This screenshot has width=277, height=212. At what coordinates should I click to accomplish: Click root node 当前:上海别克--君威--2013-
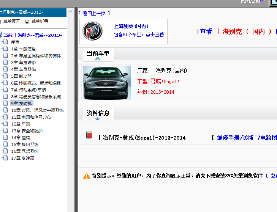[x=33, y=35]
